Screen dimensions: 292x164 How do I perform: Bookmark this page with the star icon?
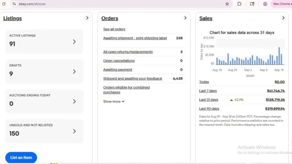pyautogui.click(x=227, y=4)
